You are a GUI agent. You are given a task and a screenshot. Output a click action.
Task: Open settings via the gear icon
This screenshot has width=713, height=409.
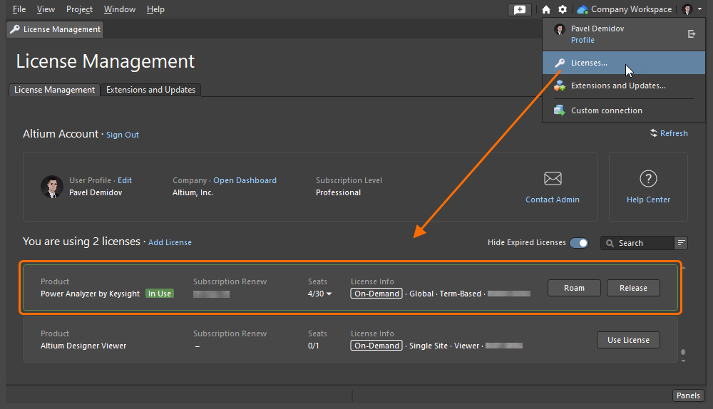click(563, 9)
